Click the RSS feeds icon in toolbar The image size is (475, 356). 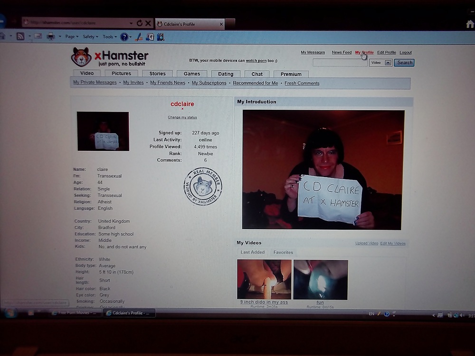(20, 37)
